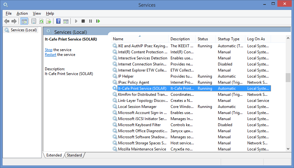Open the View menu
The height and width of the screenshot is (168, 294).
click(37, 13)
